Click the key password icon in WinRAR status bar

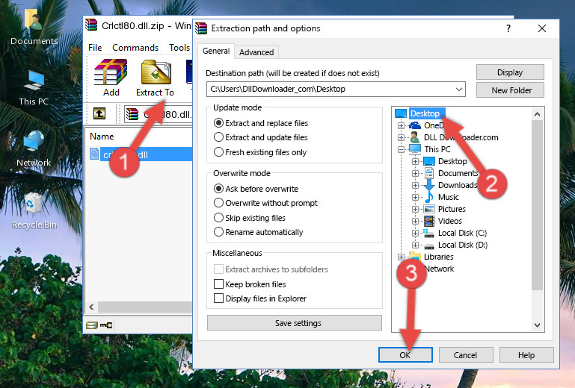tap(106, 325)
